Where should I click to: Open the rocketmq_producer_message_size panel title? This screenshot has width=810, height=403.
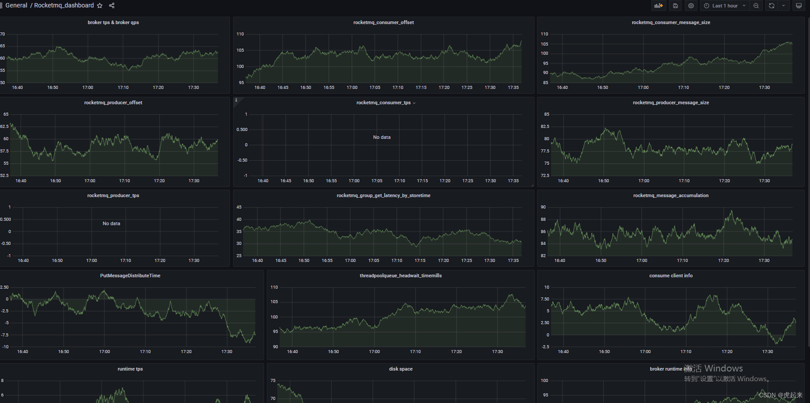coord(671,103)
